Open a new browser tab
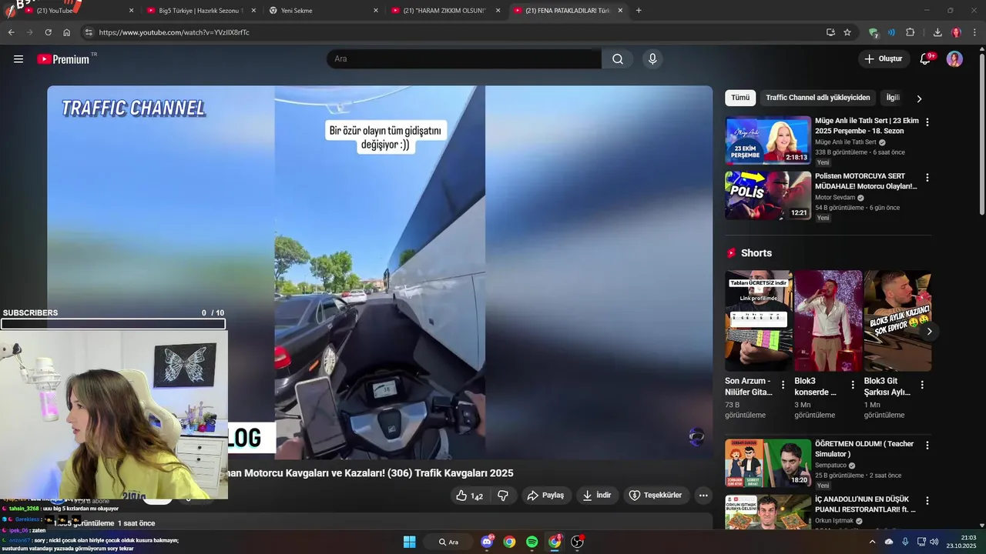This screenshot has width=986, height=554. click(639, 11)
